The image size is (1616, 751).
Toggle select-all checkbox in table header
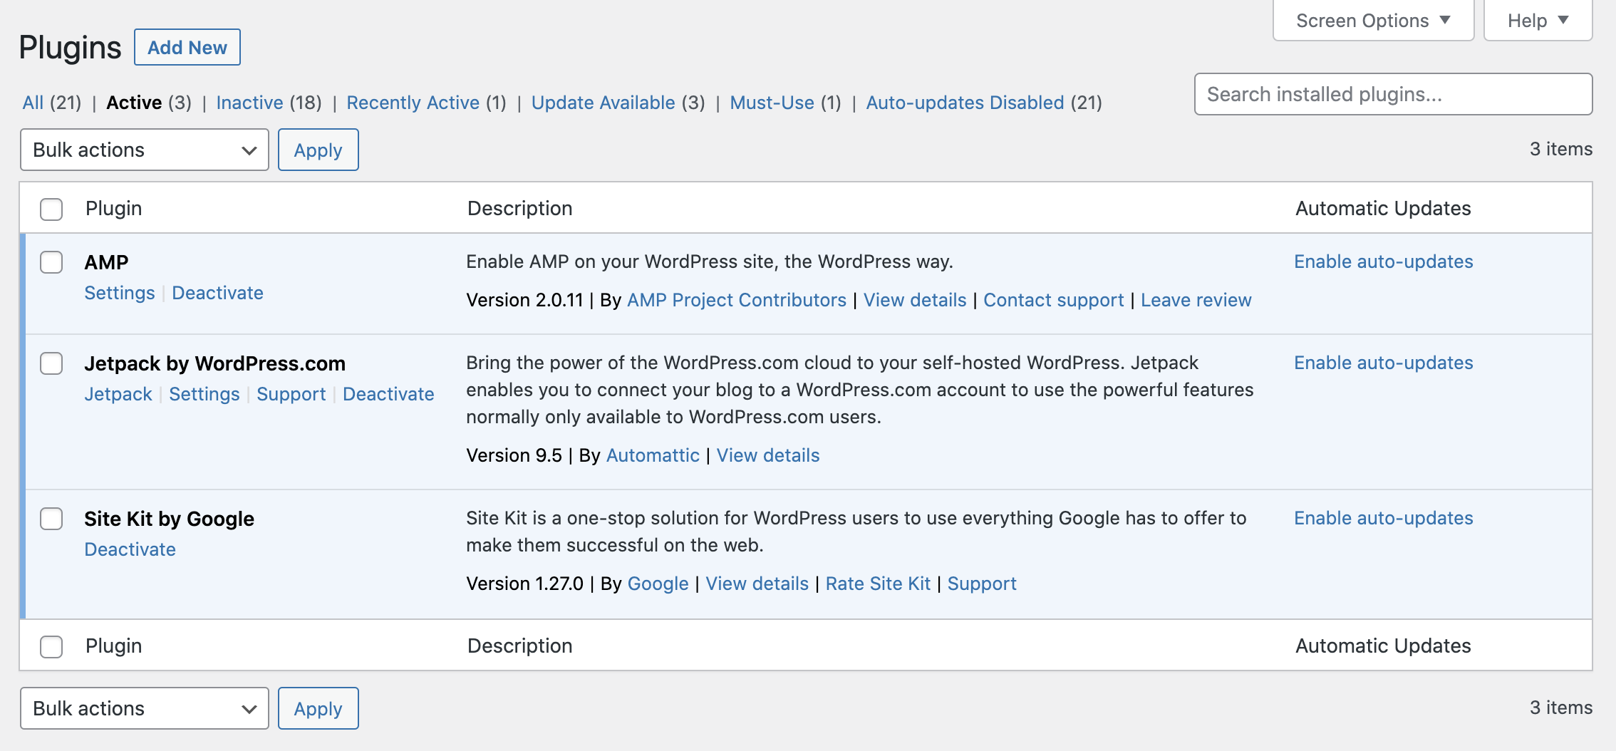point(51,209)
